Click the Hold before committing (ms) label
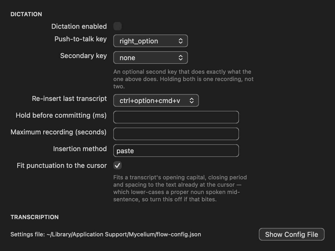Viewport: 335px width, 251px height. click(61, 115)
